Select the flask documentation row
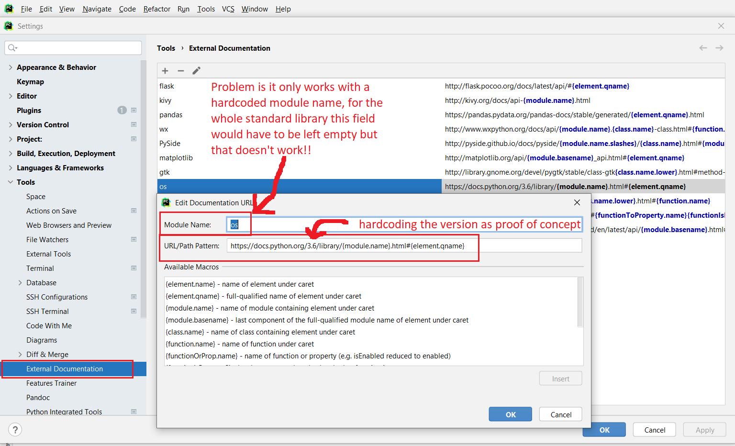Screen dimensions: 735x446 pyautogui.click(x=441, y=86)
